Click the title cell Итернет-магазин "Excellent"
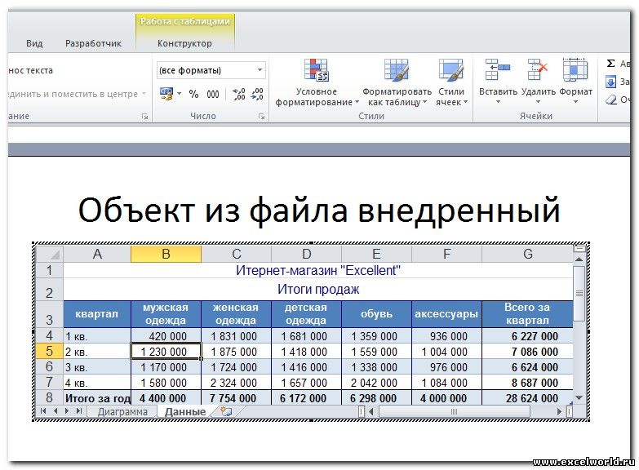639x470 pixels. (318, 270)
